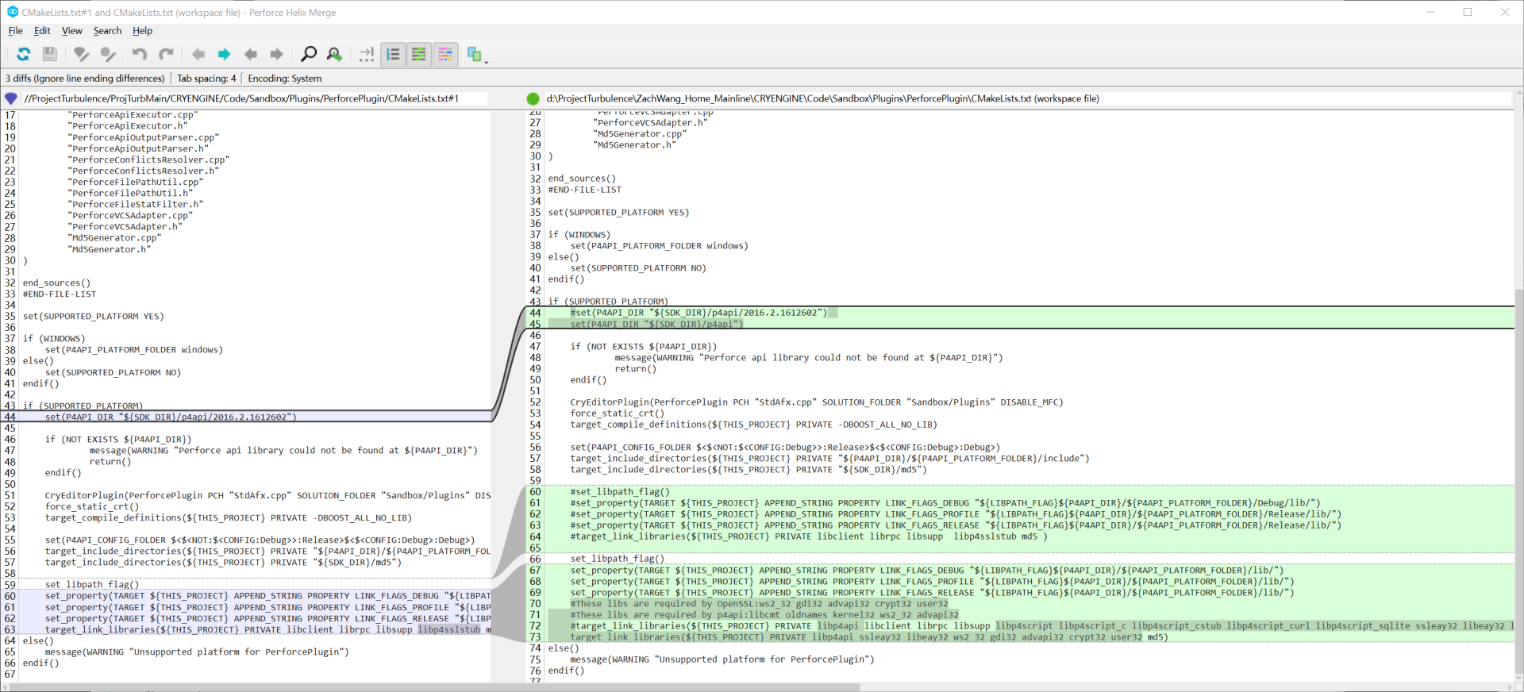This screenshot has width=1524, height=692.
Task: Open the Help menu
Action: (x=142, y=31)
